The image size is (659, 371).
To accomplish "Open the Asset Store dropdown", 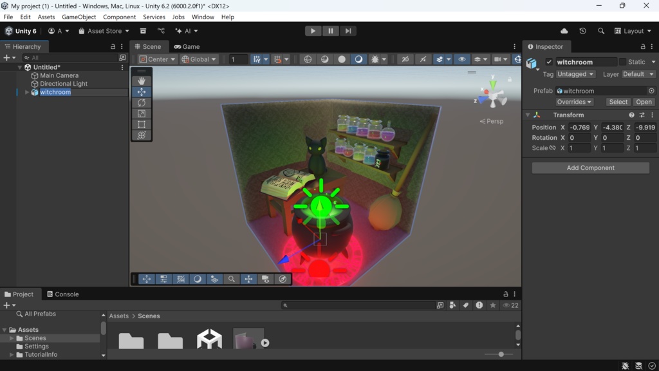I will point(104,31).
